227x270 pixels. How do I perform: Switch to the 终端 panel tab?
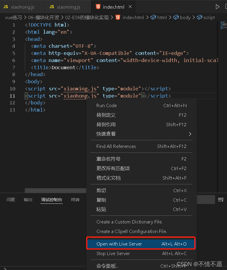[75, 200]
